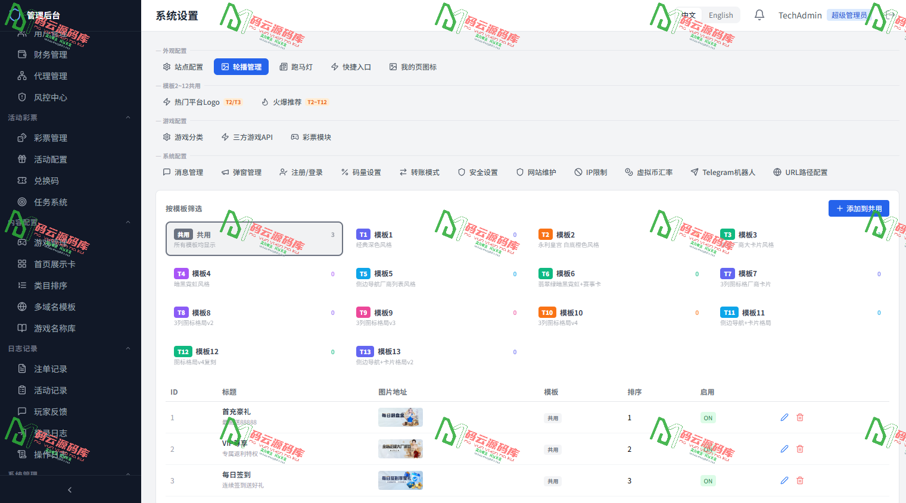Open IP限制 tab
The height and width of the screenshot is (503, 906).
point(591,172)
